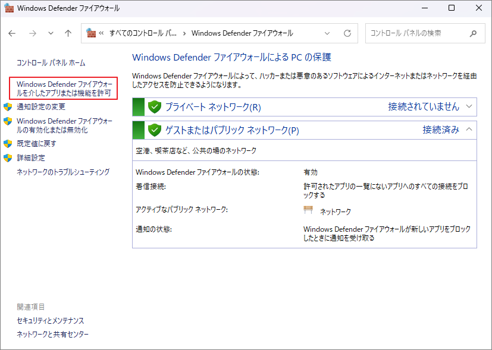Click shield icon beside 通知設定の変更
The image size is (492, 350).
pos(8,107)
